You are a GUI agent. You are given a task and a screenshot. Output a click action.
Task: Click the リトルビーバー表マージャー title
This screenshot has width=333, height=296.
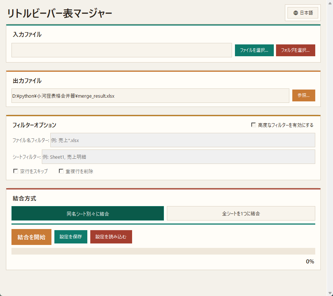click(60, 13)
